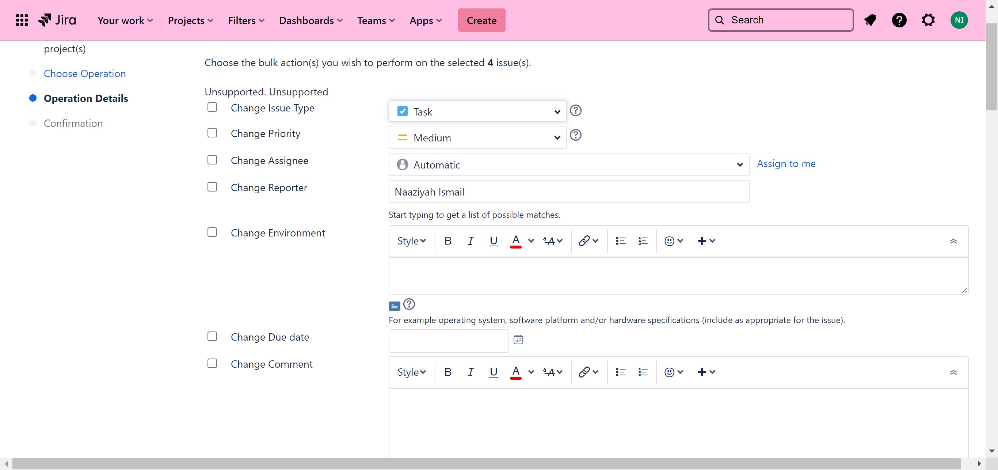Open the Projects menu
The height and width of the screenshot is (470, 998).
coord(190,20)
